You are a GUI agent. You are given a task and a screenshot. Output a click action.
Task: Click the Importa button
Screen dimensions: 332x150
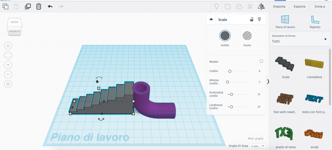(279, 6)
